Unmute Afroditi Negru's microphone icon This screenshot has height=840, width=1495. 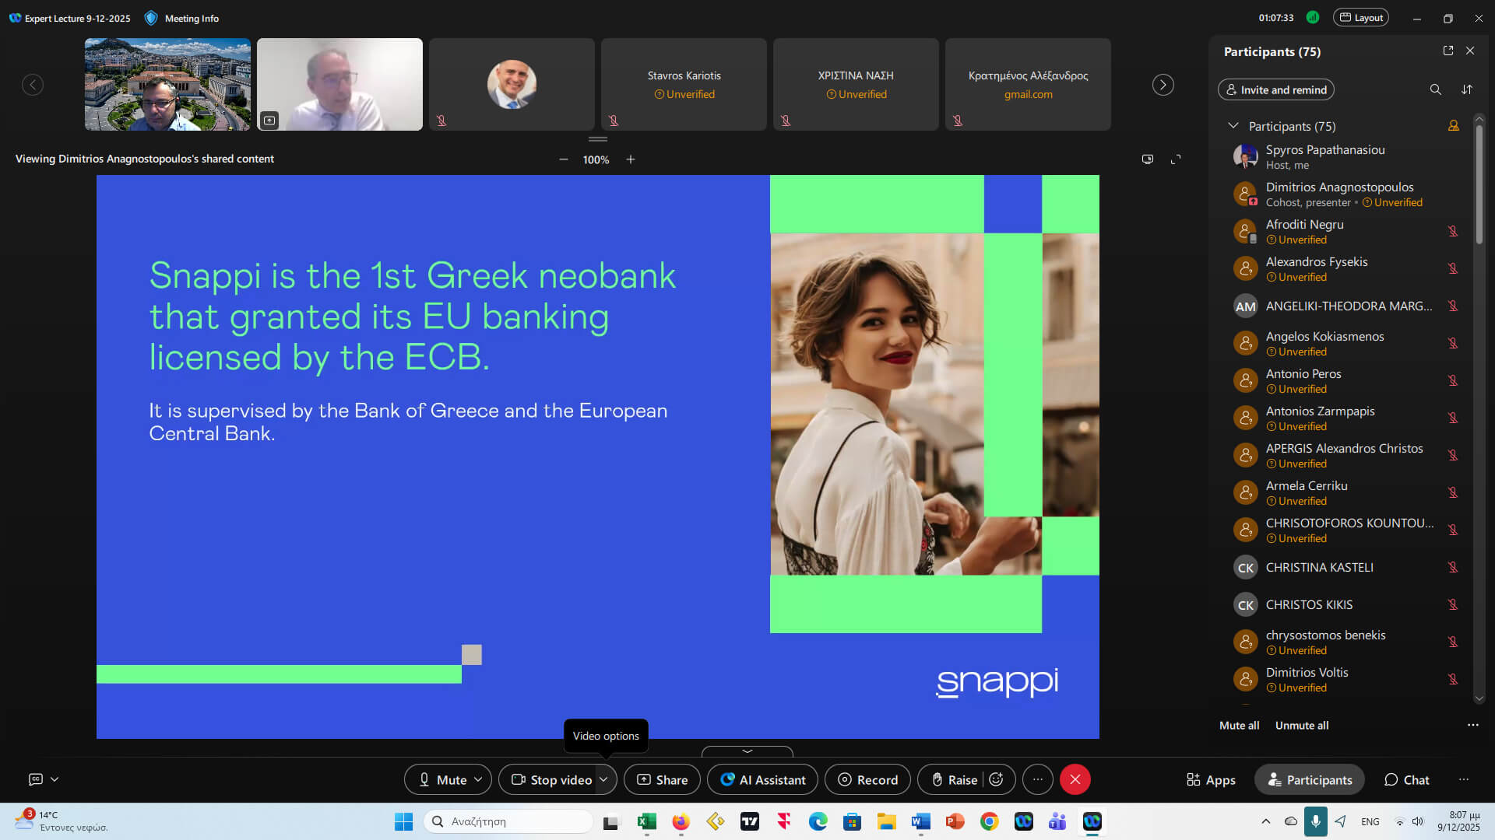(x=1452, y=231)
